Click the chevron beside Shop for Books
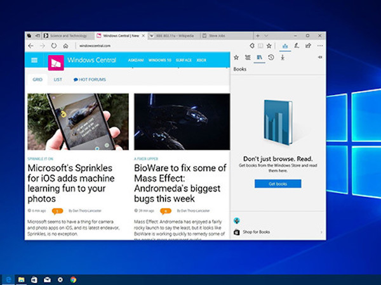Viewport: 381px width, 285px height. click(321, 232)
